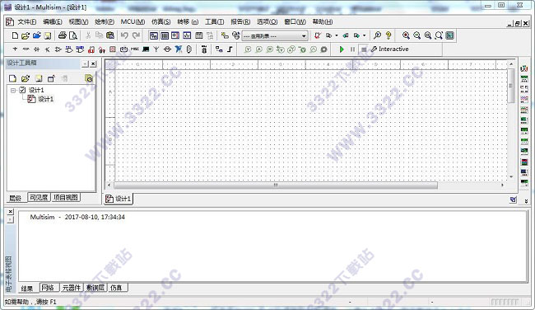Collapse the 设计1 root tree node
This screenshot has width=535, height=310.
13,90
